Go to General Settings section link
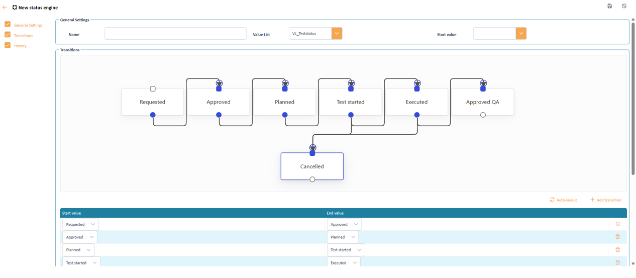This screenshot has height=278, width=636. (28, 25)
